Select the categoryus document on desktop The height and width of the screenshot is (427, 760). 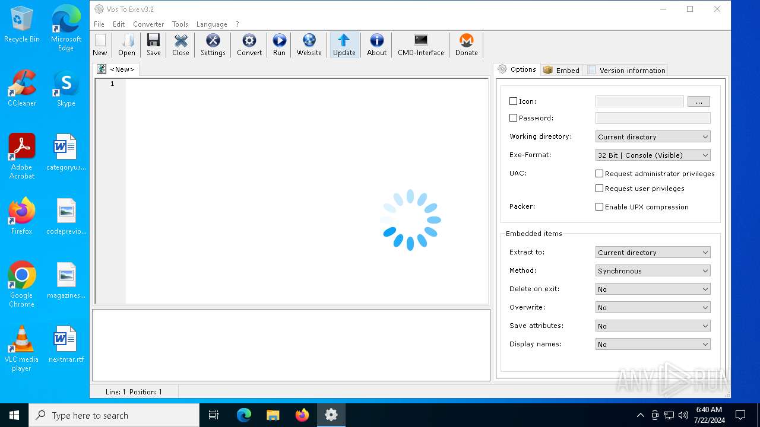[x=66, y=152]
